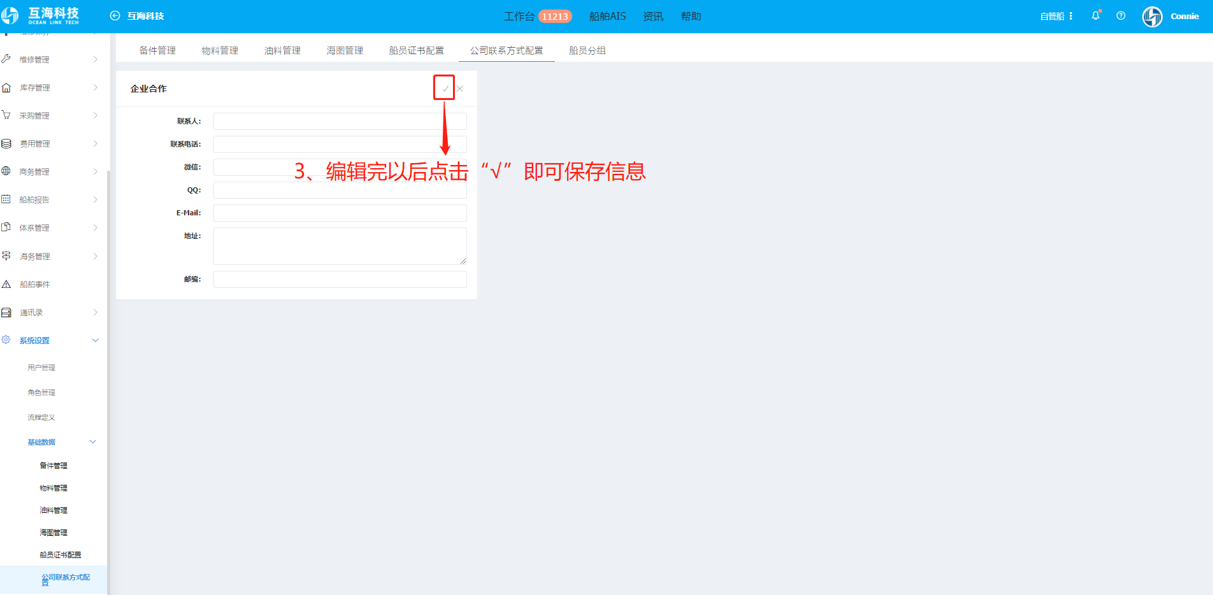The image size is (1213, 595).
Task: Switch to the 船员证书配置 tab
Action: (x=417, y=50)
